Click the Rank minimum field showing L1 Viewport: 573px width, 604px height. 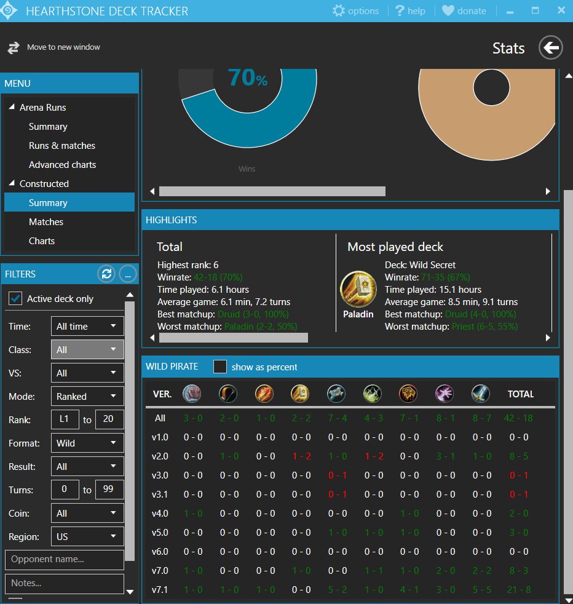pos(65,419)
